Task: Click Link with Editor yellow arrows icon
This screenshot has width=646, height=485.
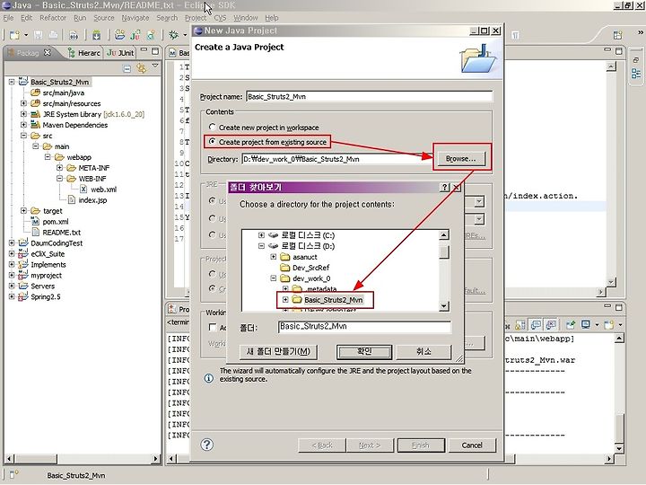Action: coord(142,68)
